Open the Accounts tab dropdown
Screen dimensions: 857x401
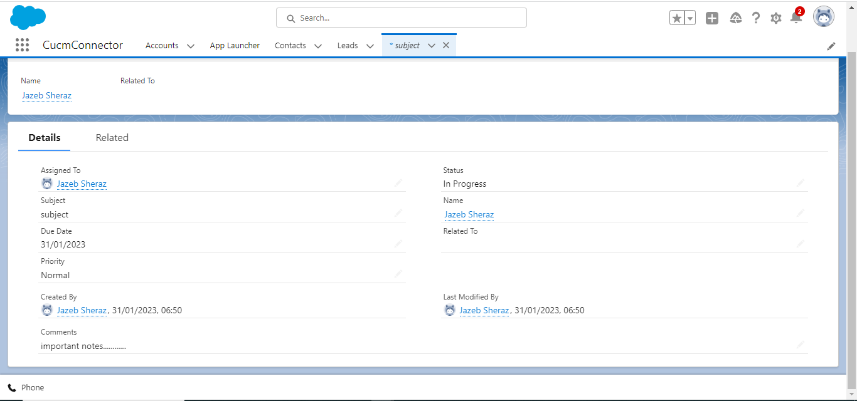(190, 45)
